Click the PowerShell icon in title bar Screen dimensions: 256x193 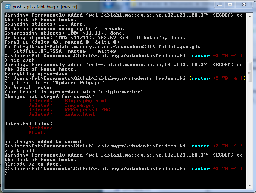(7, 7)
